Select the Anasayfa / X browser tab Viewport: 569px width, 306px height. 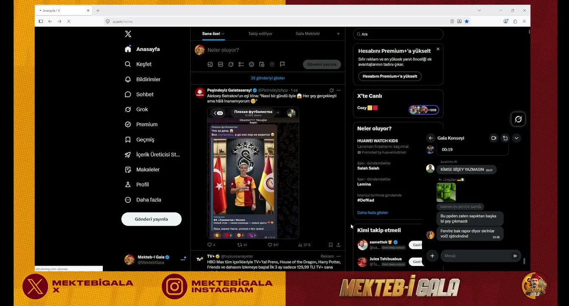[64, 10]
